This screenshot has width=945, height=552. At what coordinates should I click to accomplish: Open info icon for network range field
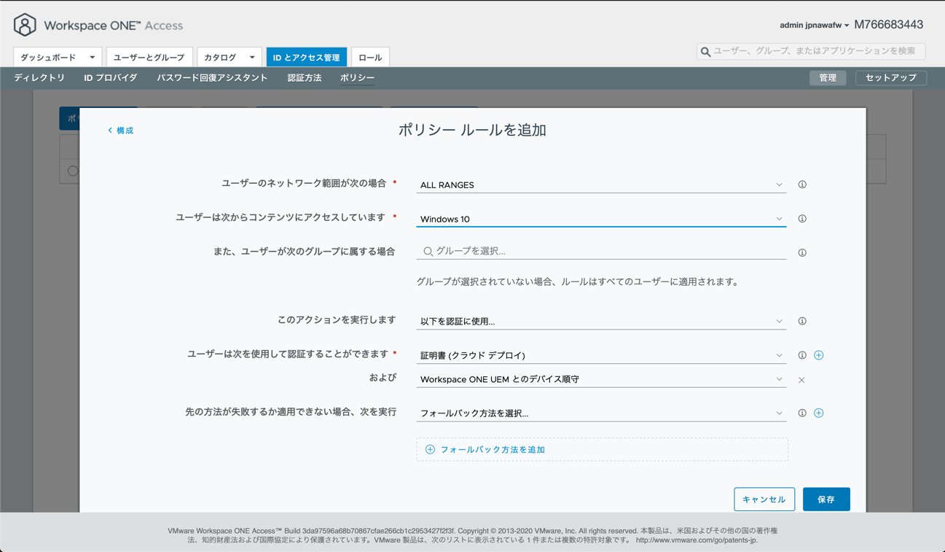coord(802,184)
